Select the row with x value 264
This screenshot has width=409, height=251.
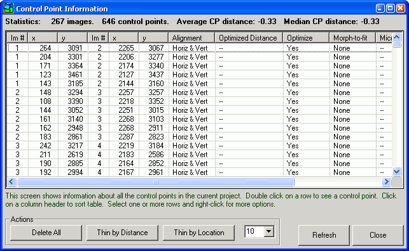tap(200, 48)
